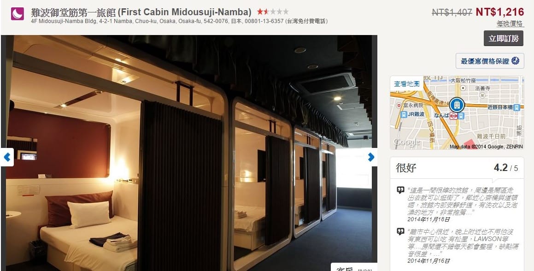Viewport: 534px width, 271px height.
Task: Click the second review speech-quote icon
Action: pos(400,232)
